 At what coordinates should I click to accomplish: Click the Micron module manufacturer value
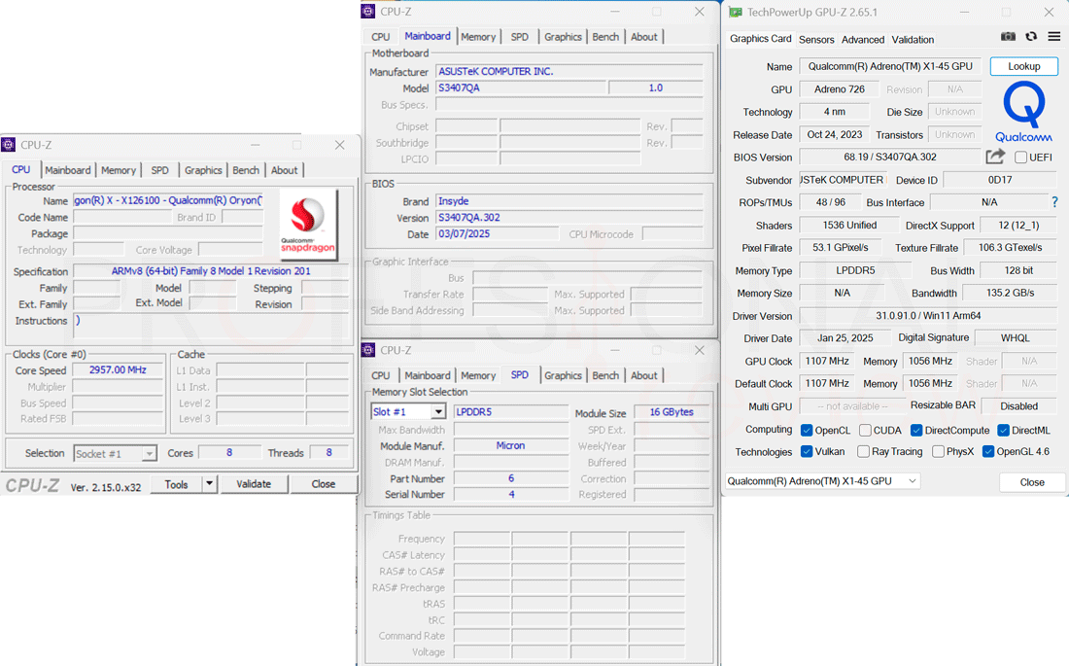coord(510,445)
